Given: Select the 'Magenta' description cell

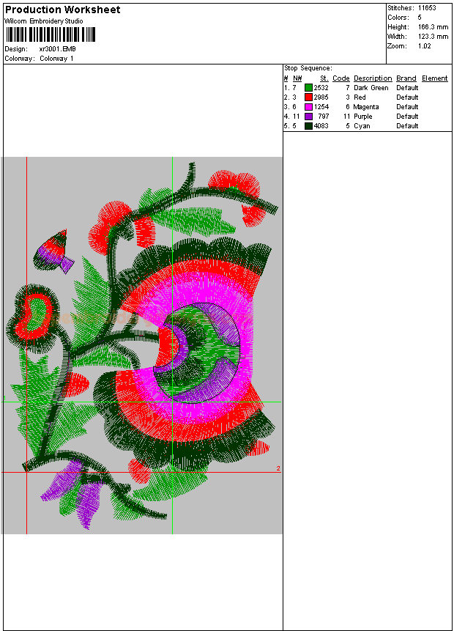Looking at the screenshot, I should click(x=366, y=107).
